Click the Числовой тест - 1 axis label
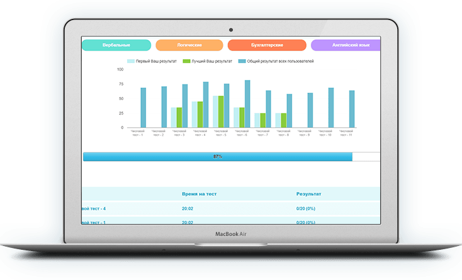Screen dimensions: 462x280 click(x=138, y=133)
